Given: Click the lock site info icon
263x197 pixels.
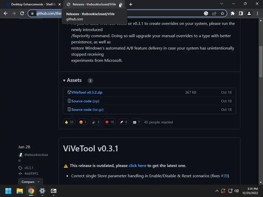Looking at the screenshot, I should [x=32, y=13].
